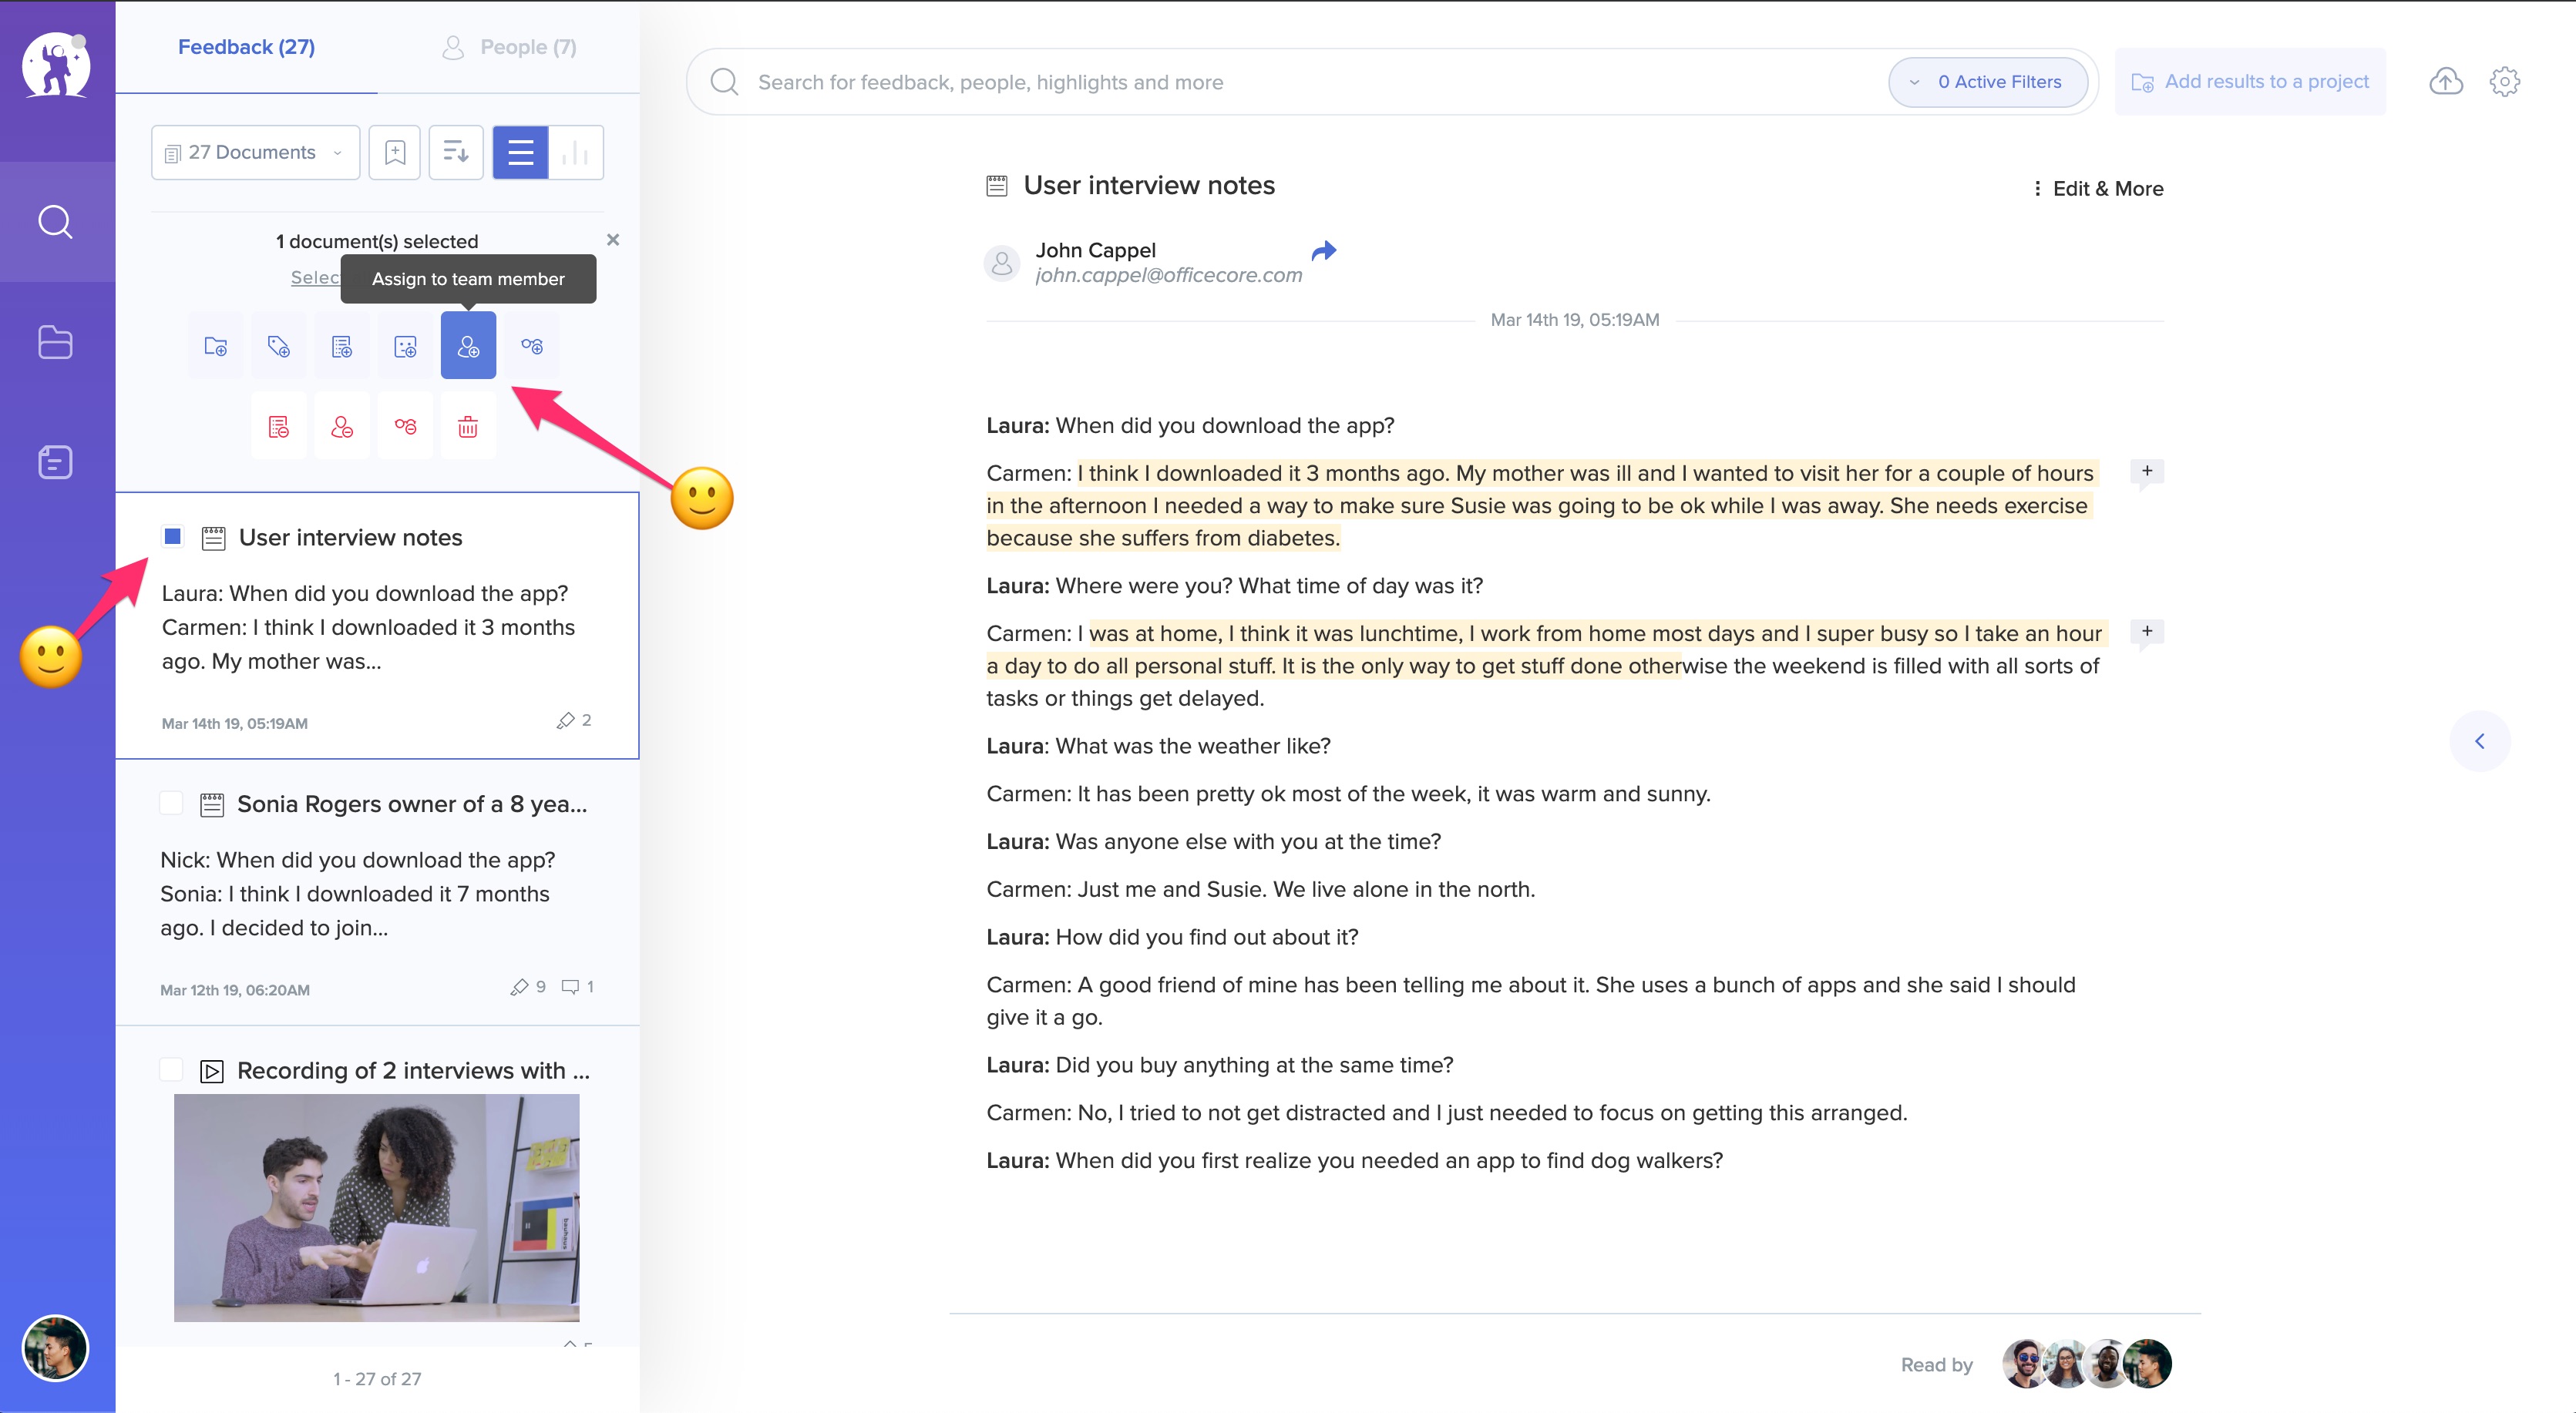Click the blue add-list document icon

342,346
